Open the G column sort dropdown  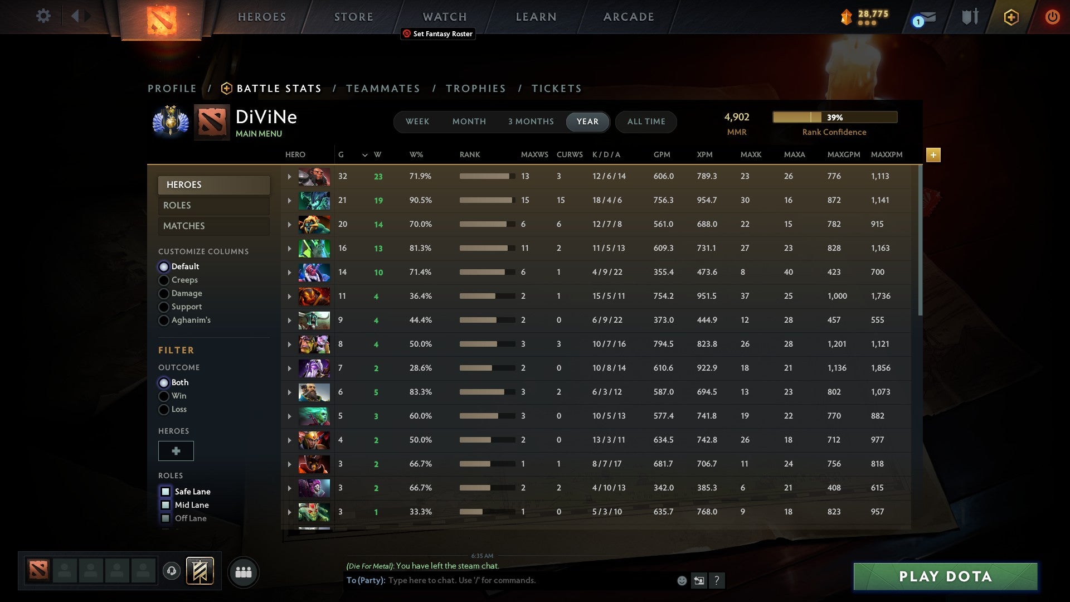coord(365,155)
